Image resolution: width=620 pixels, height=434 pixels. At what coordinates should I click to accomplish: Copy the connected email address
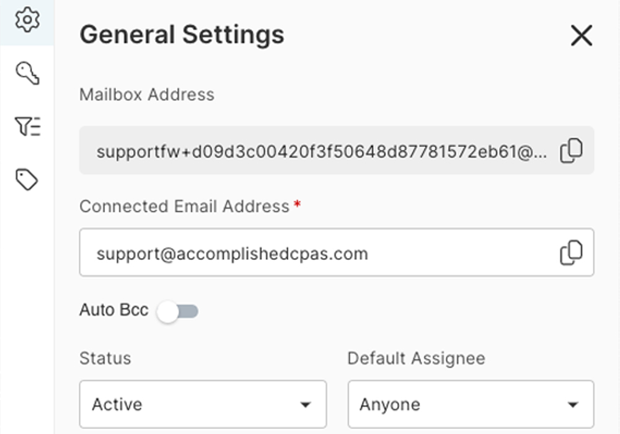point(571,253)
